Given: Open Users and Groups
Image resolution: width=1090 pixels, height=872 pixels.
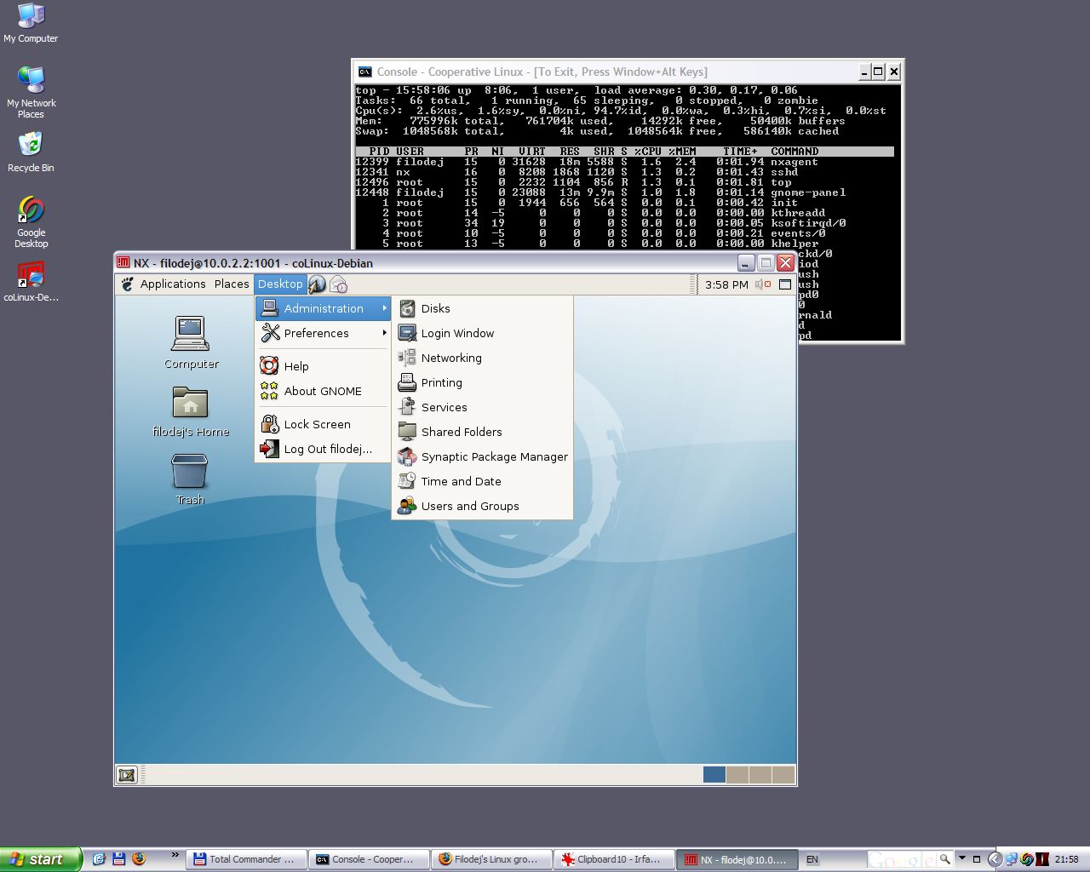Looking at the screenshot, I should tap(482, 506).
